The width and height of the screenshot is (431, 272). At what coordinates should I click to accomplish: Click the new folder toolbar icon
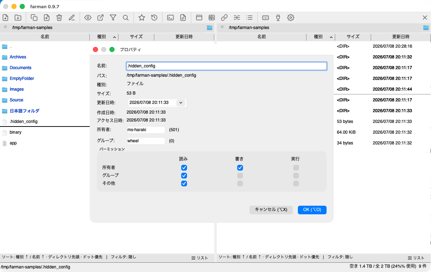click(18, 18)
